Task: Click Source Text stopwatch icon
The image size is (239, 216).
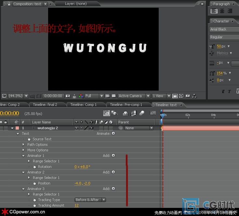Action: 29,139
